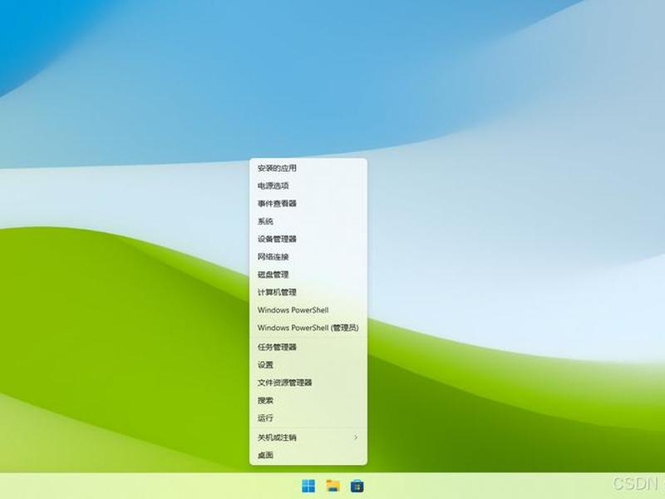The height and width of the screenshot is (499, 665).
Task: Open 电源选项 from the context menu
Action: click(308, 185)
